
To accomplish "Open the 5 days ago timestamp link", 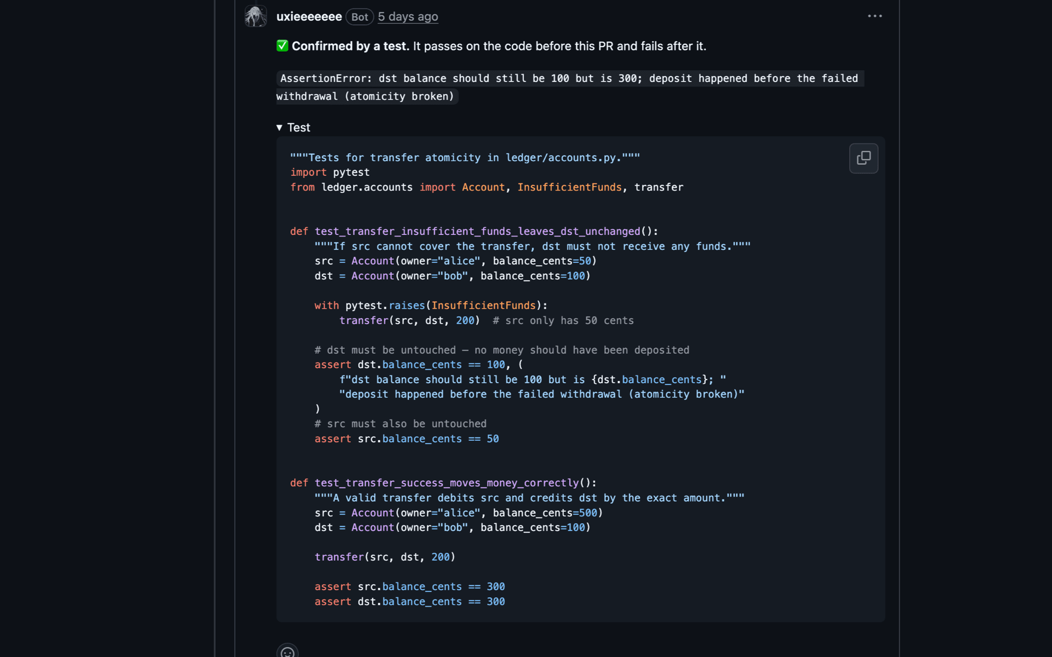I will pos(408,17).
